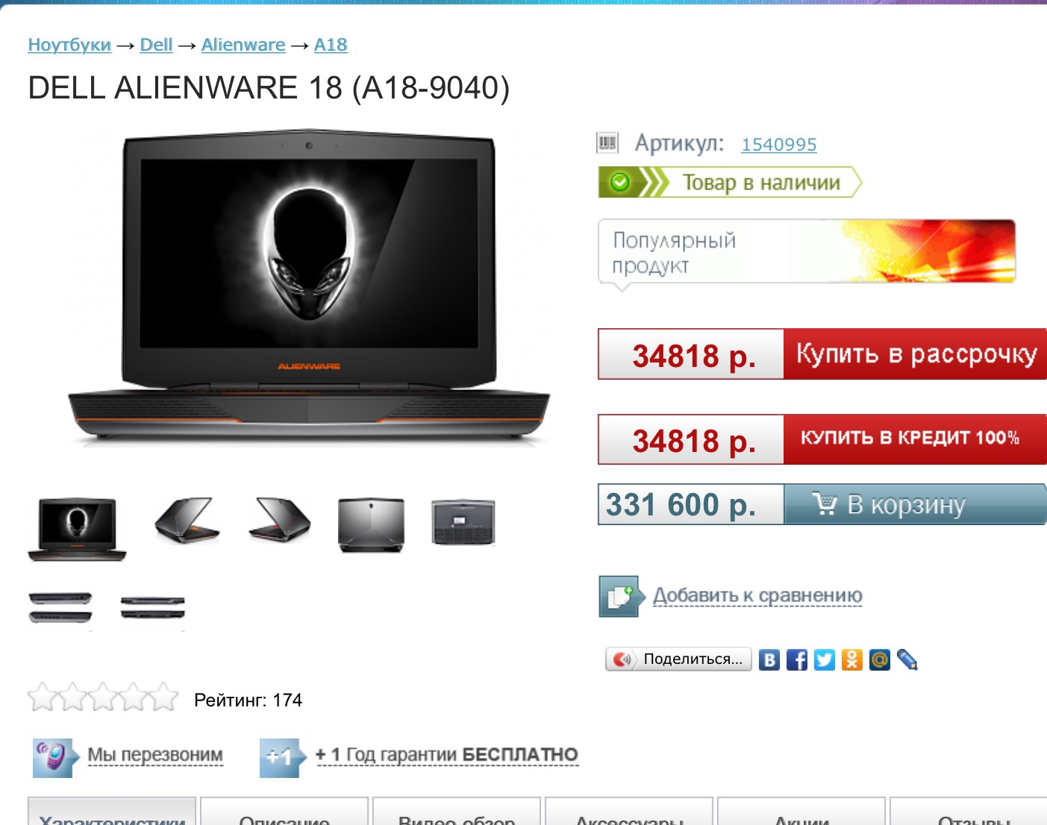Click the LiveJournal pencil share icon
1047x825 pixels.
(x=907, y=659)
